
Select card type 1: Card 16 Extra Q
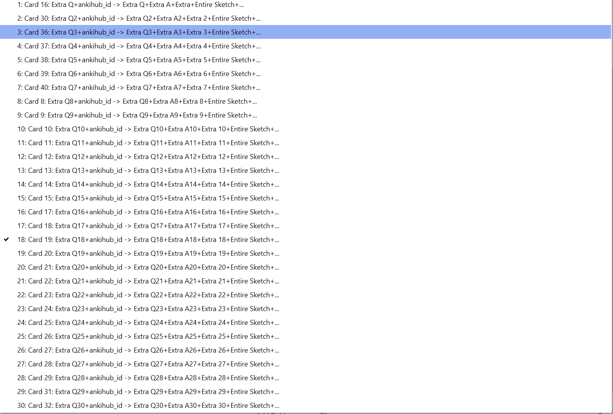click(130, 5)
